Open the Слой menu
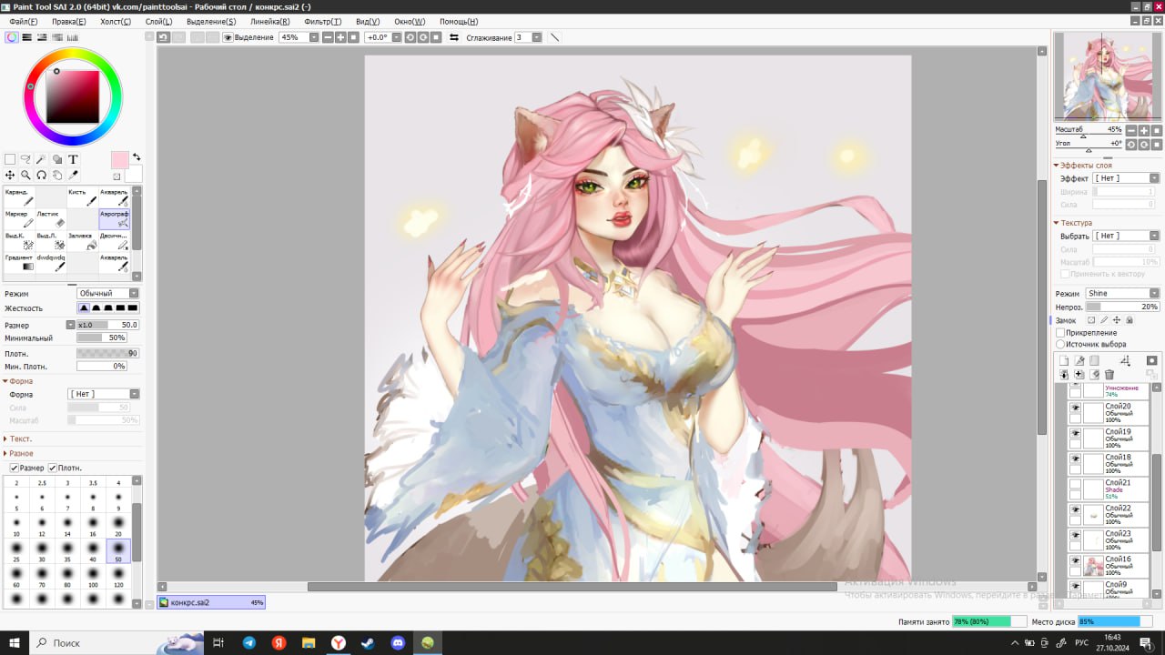The width and height of the screenshot is (1165, 655). coord(158,21)
